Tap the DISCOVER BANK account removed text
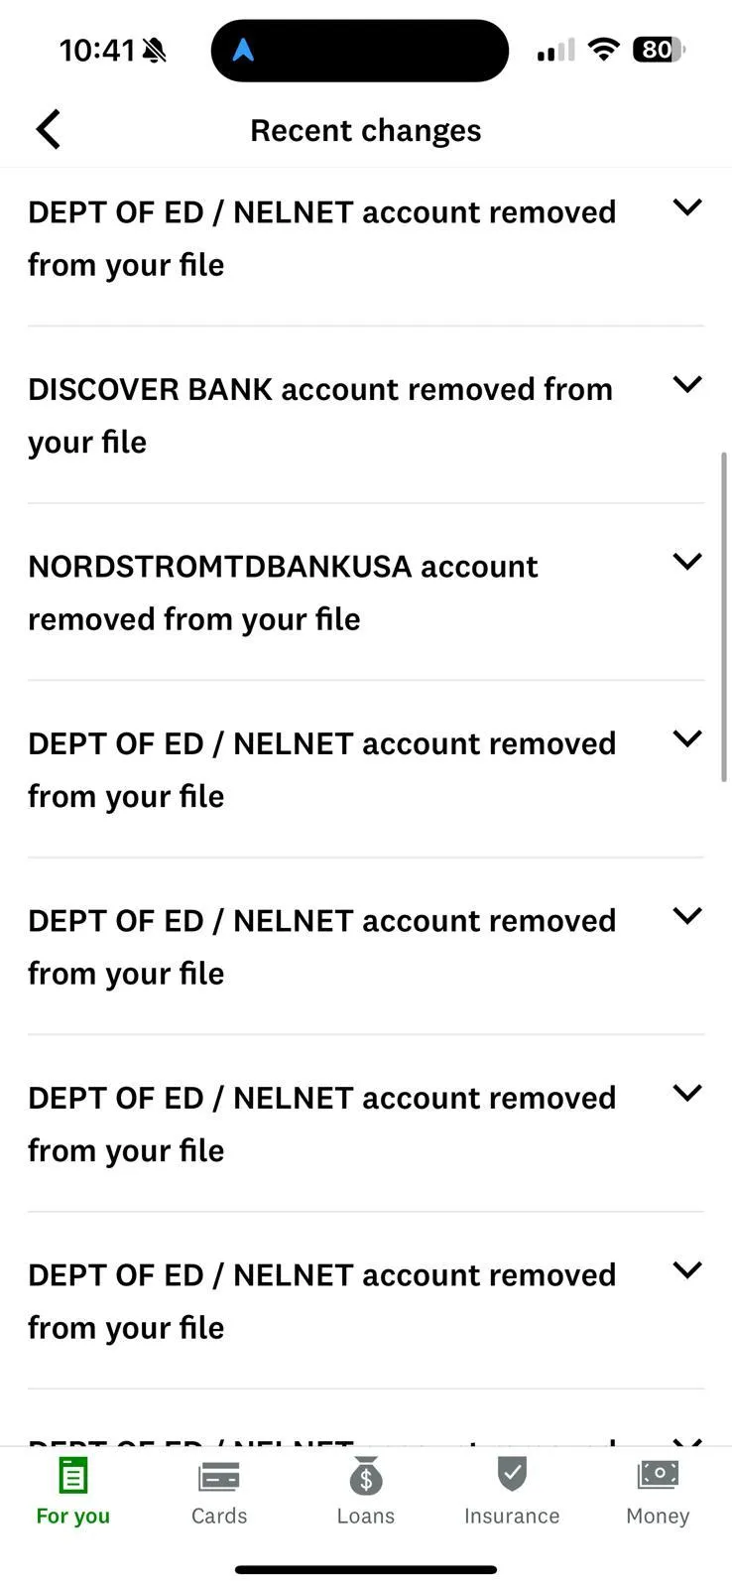Viewport: 732px width, 1588px height. (320, 415)
